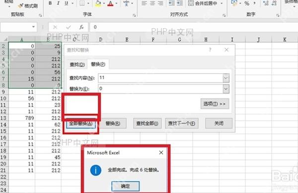298x193 pixels.
Task: Decrease the cell indent
Action: point(171,3)
